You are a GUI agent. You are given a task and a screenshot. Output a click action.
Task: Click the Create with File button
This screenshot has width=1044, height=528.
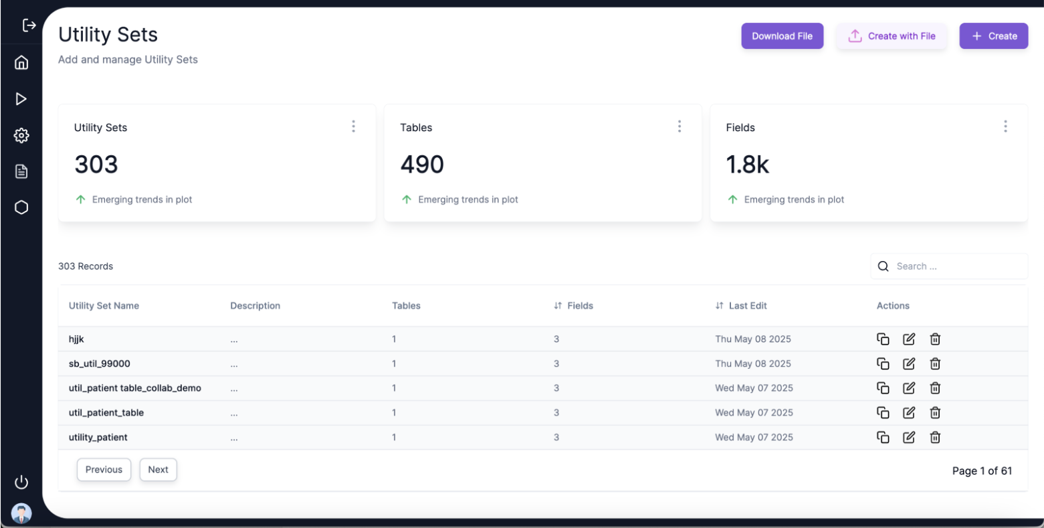[x=892, y=36]
